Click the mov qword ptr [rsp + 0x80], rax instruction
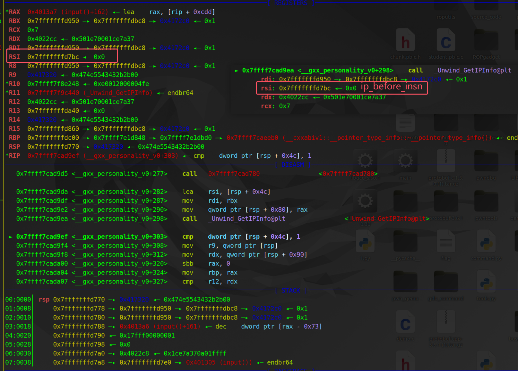518x371 pixels. (245, 210)
